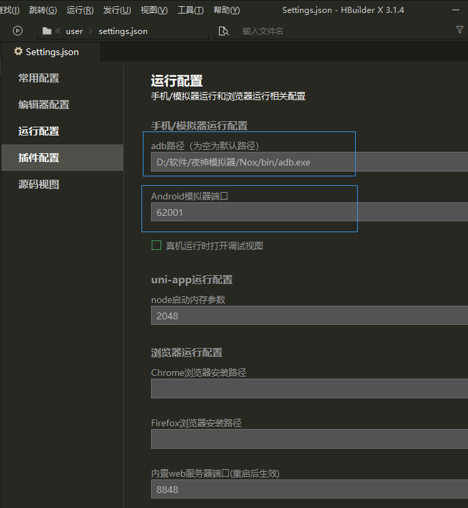Viewport: 468px width, 508px height.
Task: Minimize the HBuilder X window
Action: [x=456, y=10]
